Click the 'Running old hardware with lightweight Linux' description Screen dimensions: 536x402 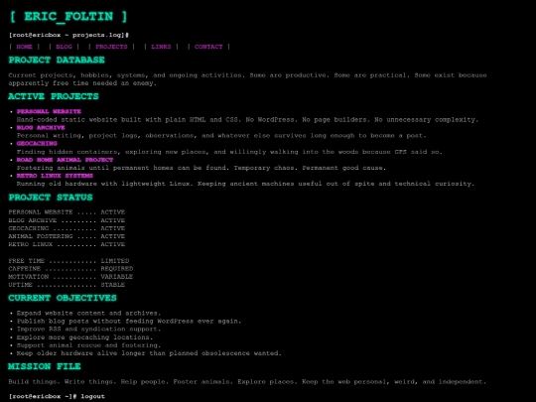(245, 184)
